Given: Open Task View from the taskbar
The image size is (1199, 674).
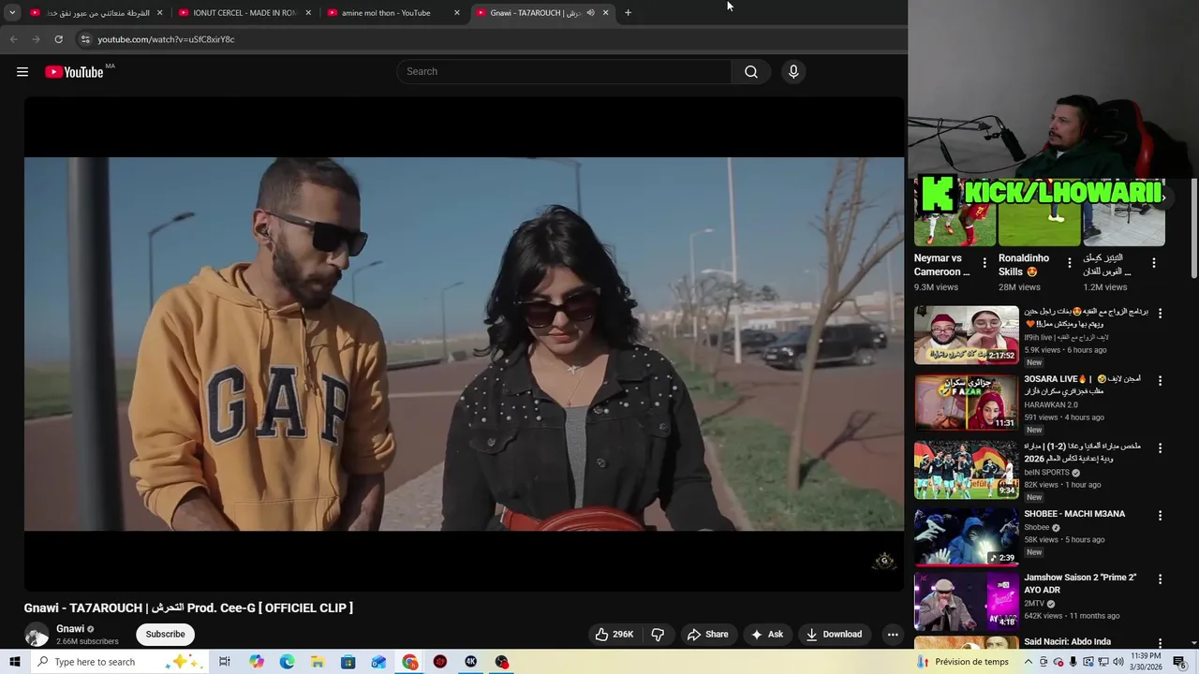Looking at the screenshot, I should (x=225, y=662).
